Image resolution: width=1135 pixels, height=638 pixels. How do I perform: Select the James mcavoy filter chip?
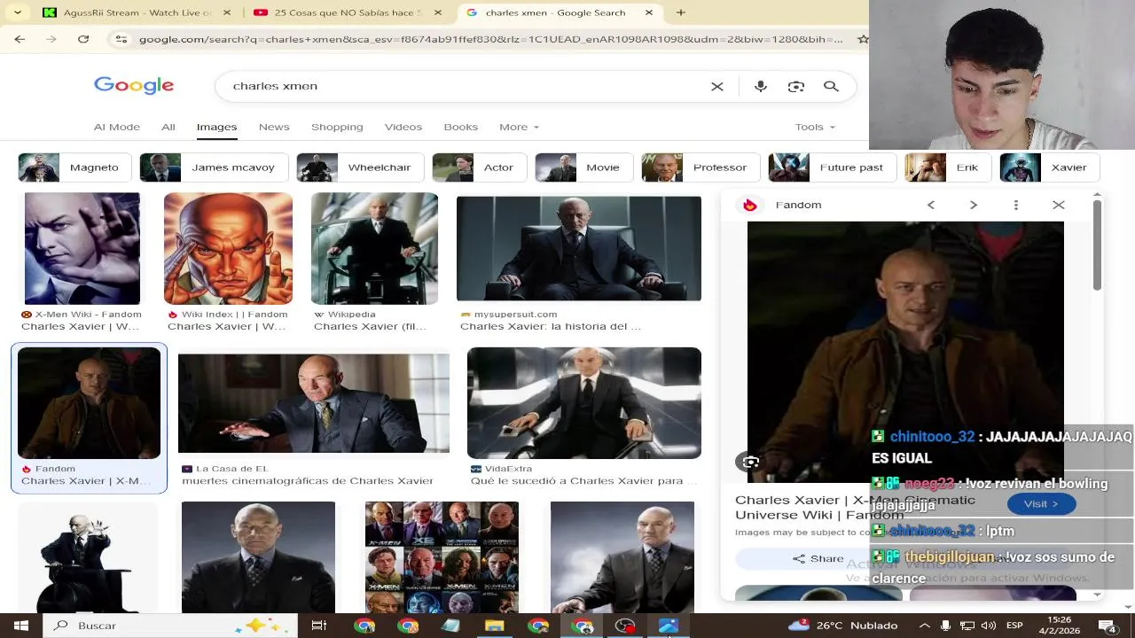[214, 167]
